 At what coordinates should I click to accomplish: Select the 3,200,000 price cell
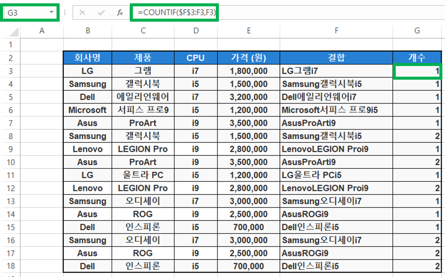coord(249,97)
